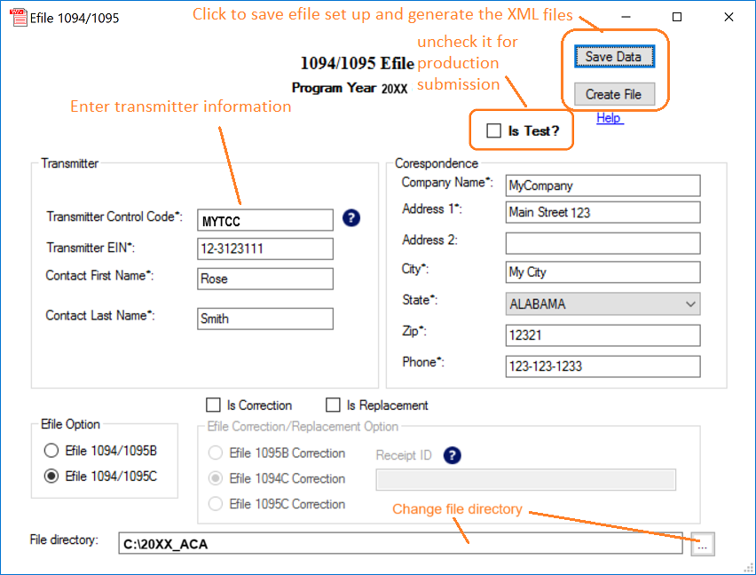This screenshot has height=575, width=756.
Task: Click the Create File button
Action: [x=614, y=94]
